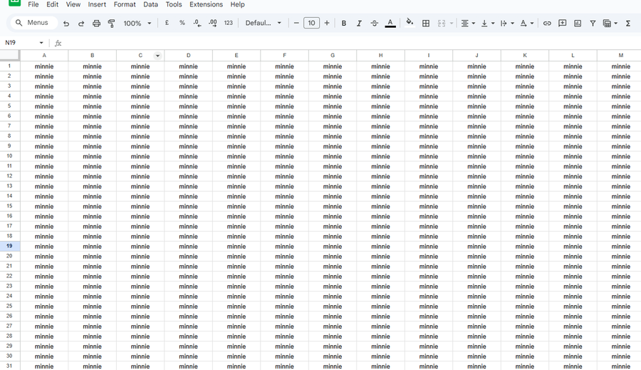This screenshot has width=641, height=370.
Task: Select row 28 header
Action: pos(10,336)
